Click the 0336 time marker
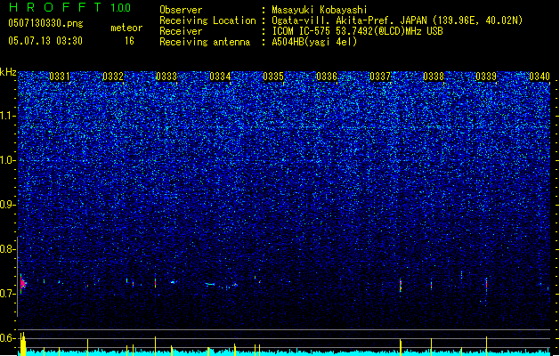 (327, 77)
